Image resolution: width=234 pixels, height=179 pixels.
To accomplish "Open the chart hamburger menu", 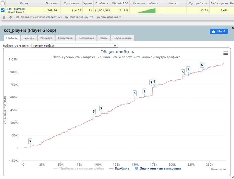I will [x=225, y=53].
